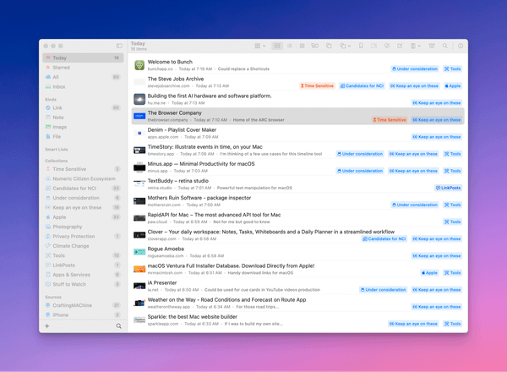
Task: Open the Privacy Protection collection
Action: [x=83, y=236]
